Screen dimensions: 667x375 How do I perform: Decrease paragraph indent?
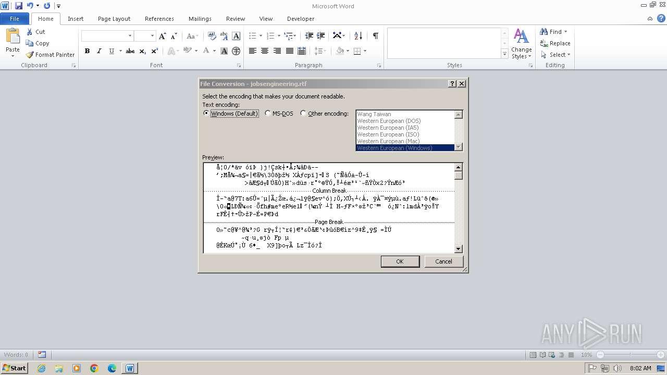coord(309,36)
